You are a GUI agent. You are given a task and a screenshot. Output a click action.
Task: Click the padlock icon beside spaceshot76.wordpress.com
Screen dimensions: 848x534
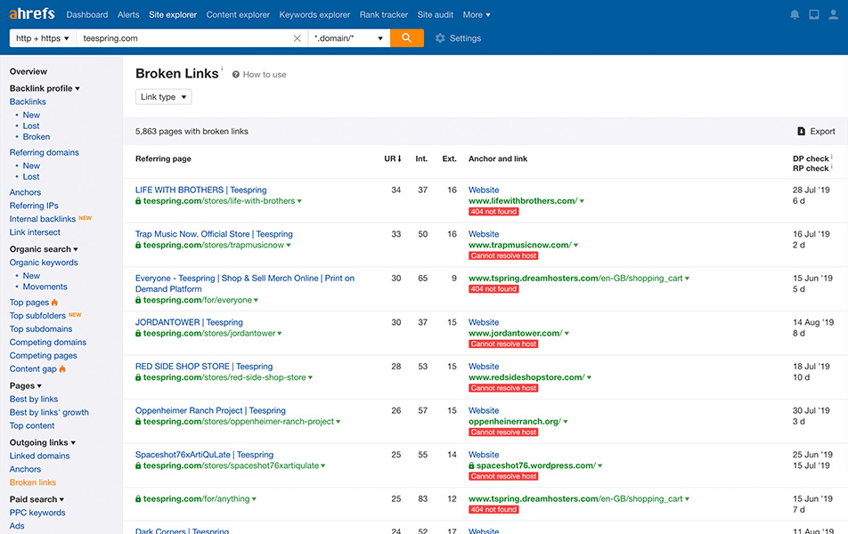pyautogui.click(x=471, y=465)
